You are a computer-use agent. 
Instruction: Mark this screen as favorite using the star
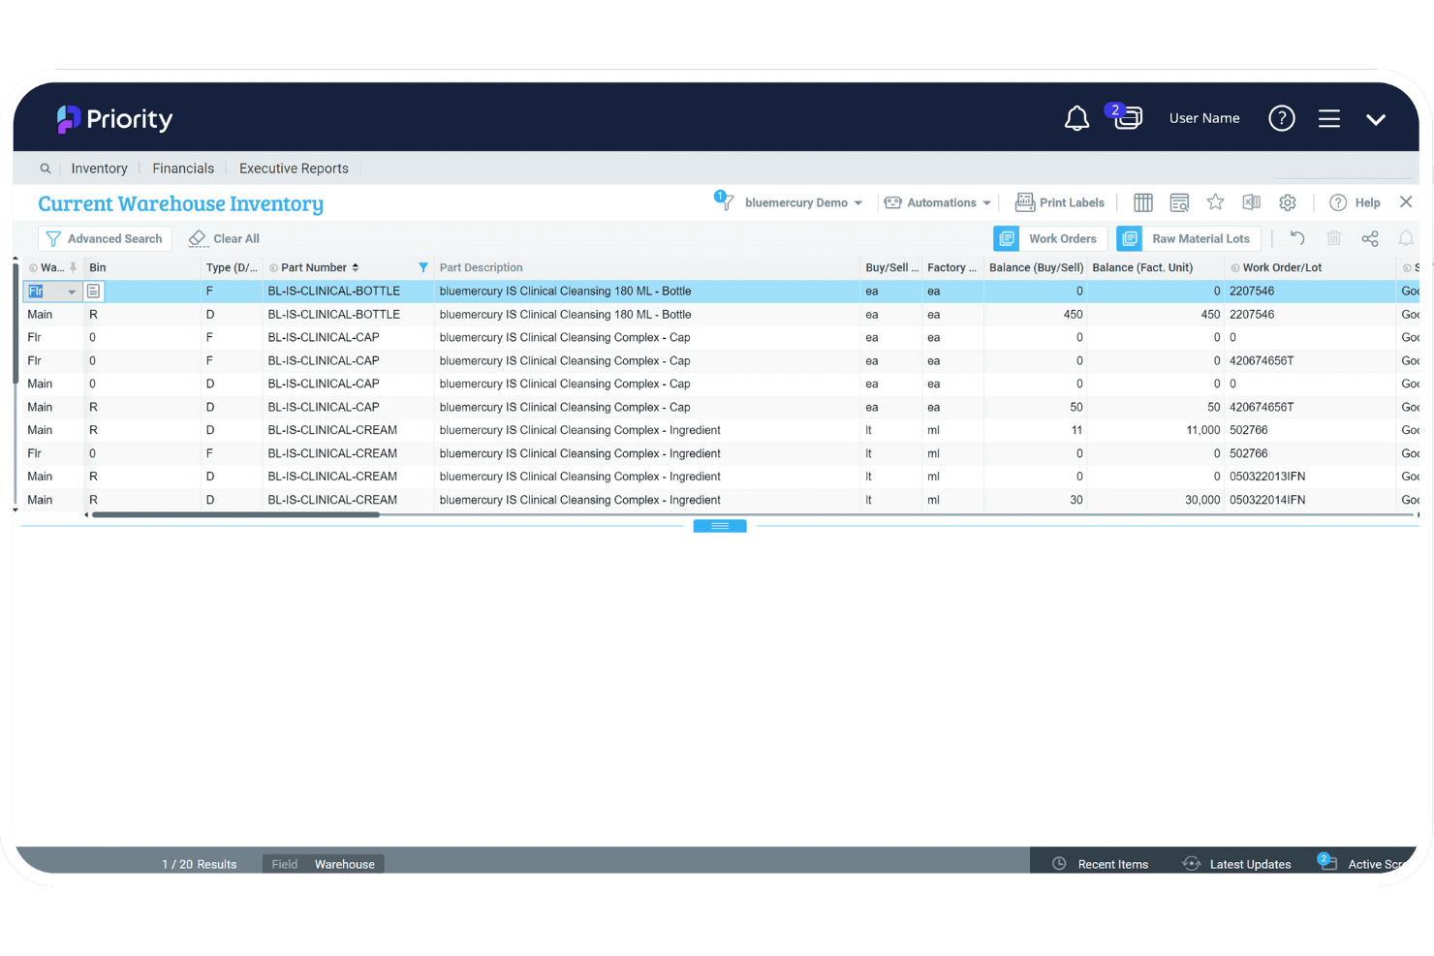[x=1215, y=202]
